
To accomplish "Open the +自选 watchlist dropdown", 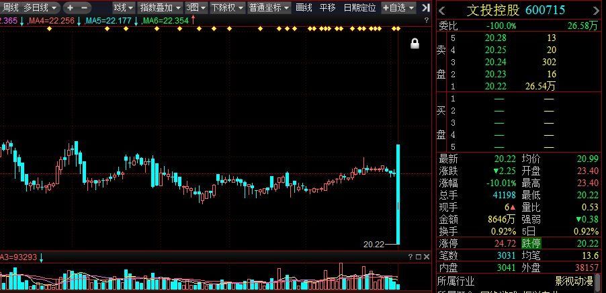I will pyautogui.click(x=398, y=7).
